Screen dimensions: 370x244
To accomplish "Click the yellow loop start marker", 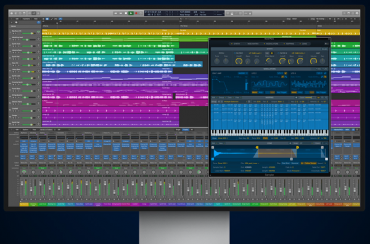I will pos(257,148).
